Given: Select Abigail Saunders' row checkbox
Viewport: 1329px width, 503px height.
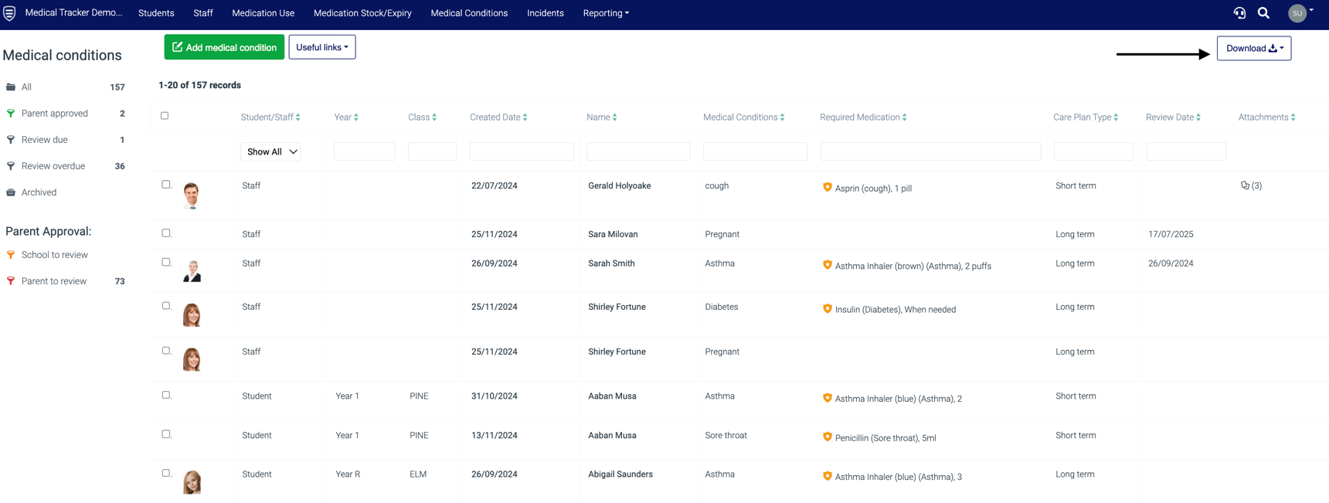Looking at the screenshot, I should coord(166,473).
